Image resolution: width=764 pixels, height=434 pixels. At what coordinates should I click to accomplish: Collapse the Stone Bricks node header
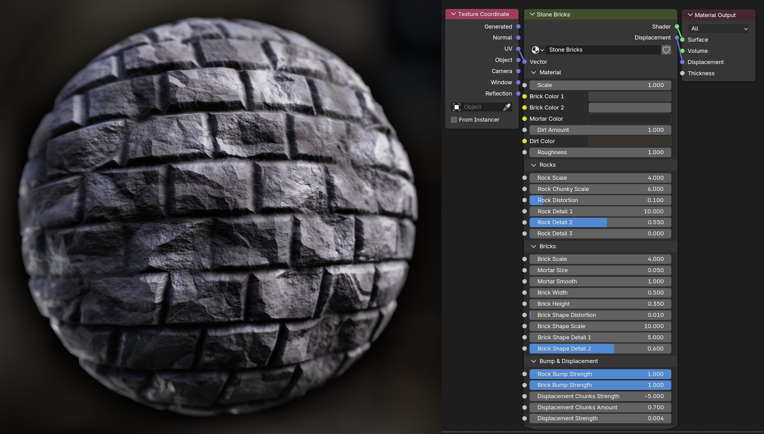click(x=532, y=15)
